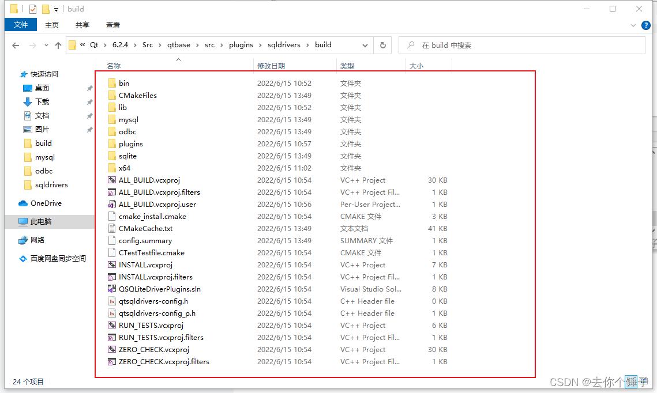Show hidden path levels with double chevron
The width and height of the screenshot is (657, 393).
82,45
